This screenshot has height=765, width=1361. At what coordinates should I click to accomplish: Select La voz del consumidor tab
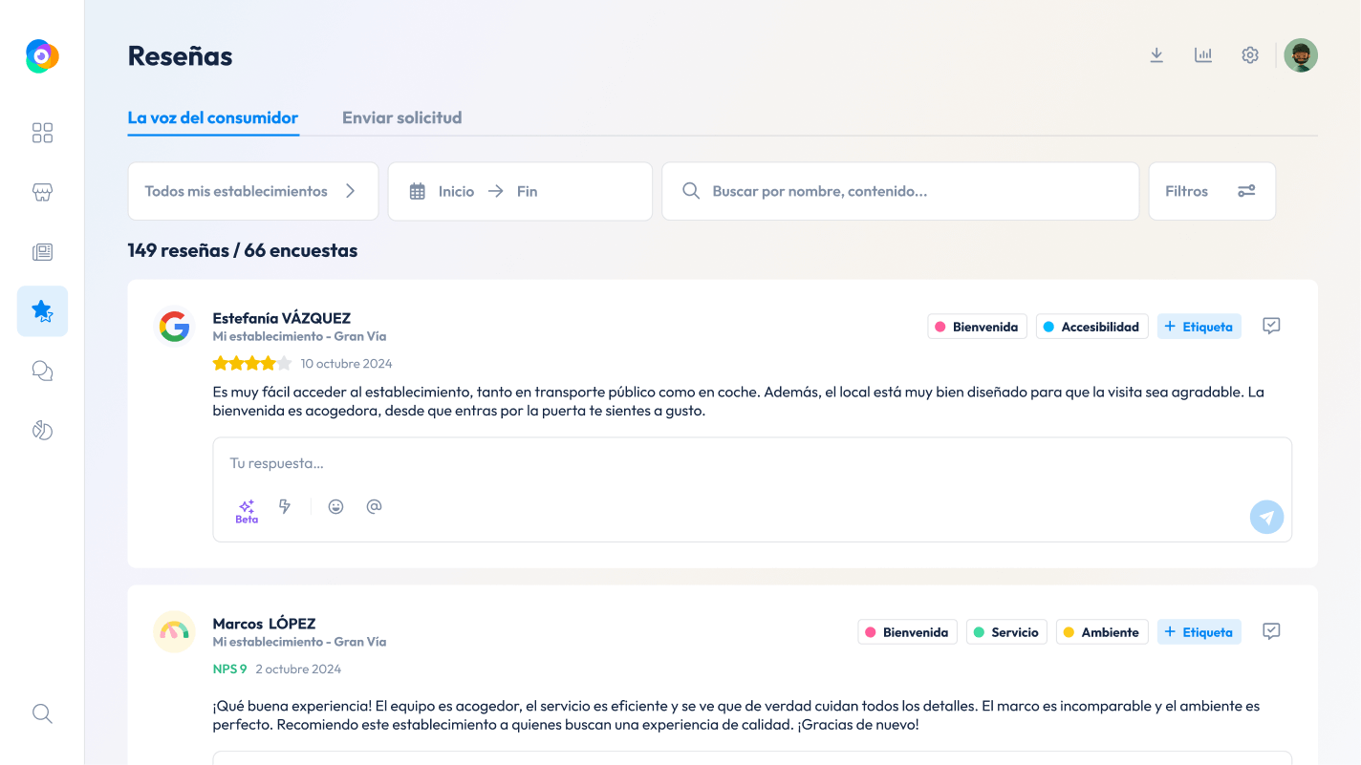point(213,117)
